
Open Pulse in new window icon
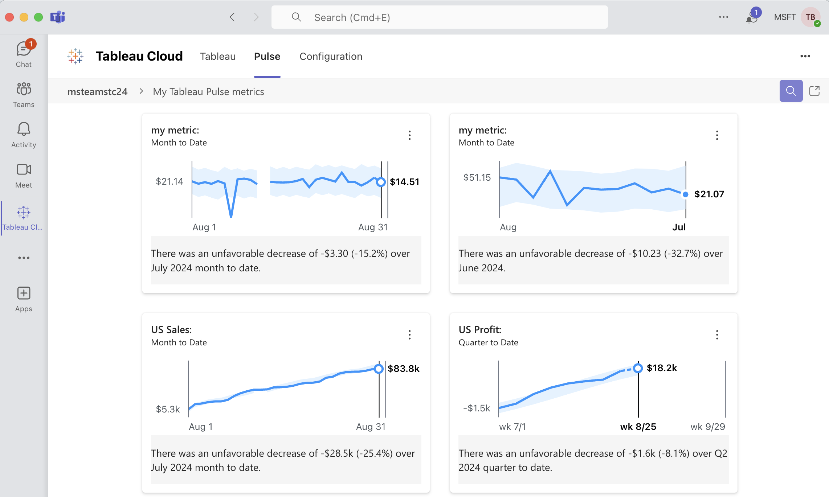pyautogui.click(x=814, y=91)
